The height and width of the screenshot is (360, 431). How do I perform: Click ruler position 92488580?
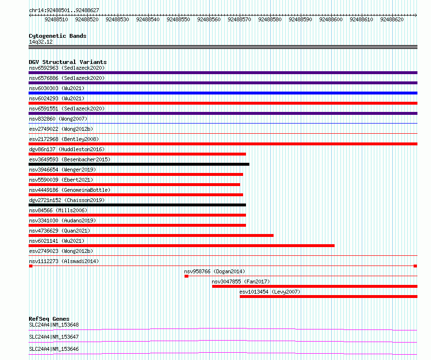270,19
